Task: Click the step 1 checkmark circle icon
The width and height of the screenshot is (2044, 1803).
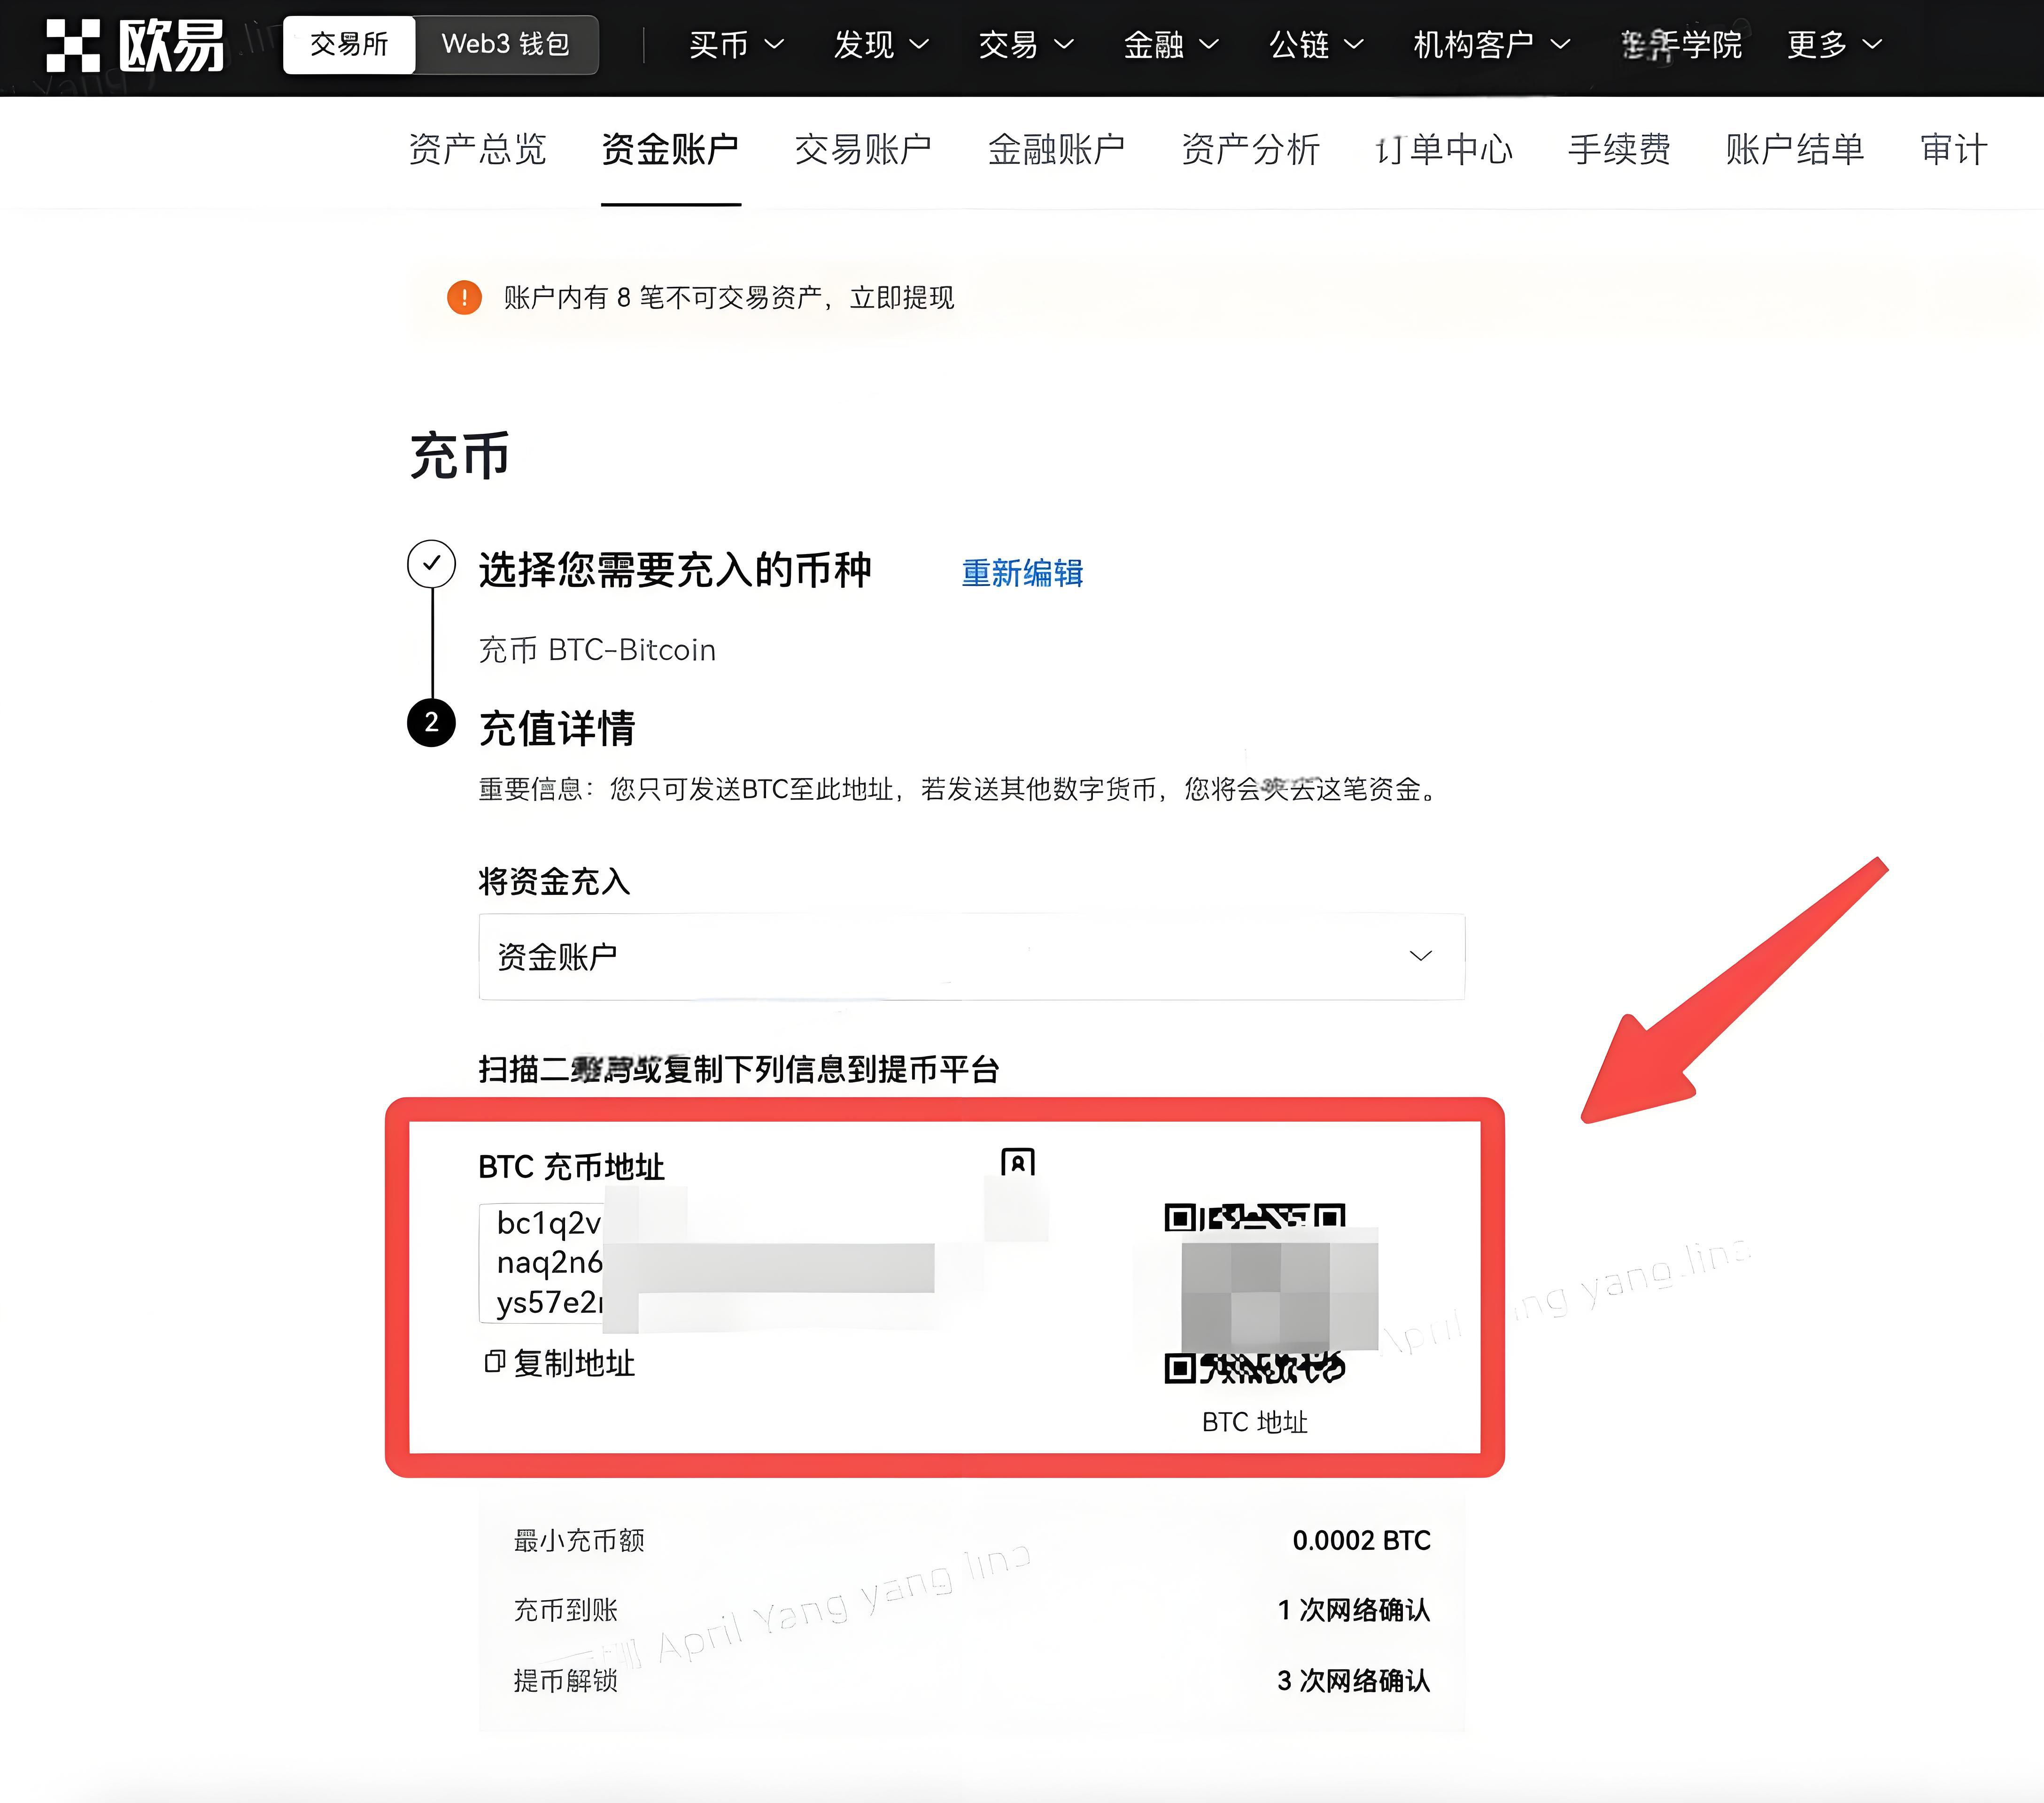Action: click(431, 565)
